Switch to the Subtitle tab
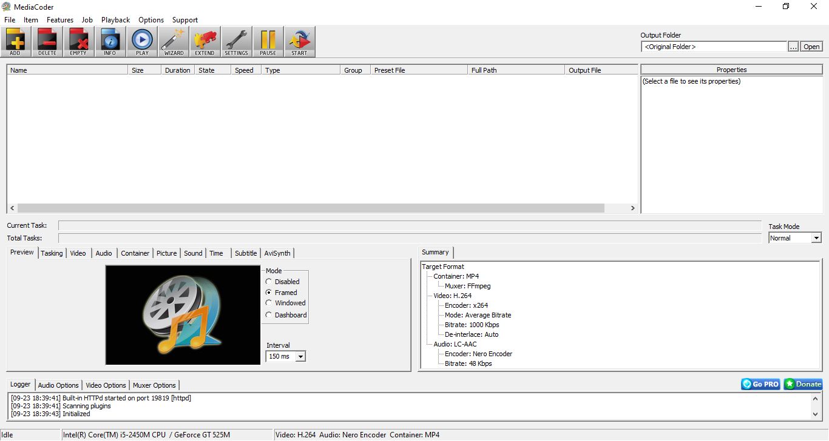This screenshot has width=829, height=441. click(x=246, y=253)
